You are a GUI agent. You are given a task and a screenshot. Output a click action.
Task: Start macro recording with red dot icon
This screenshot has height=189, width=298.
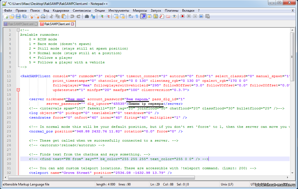click(x=183, y=17)
